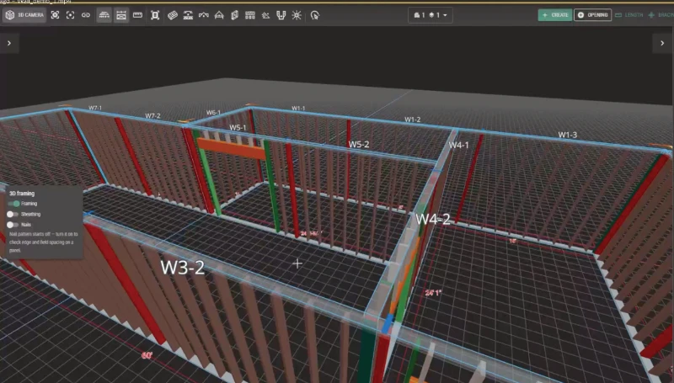Select the wall label W5-1
The image size is (674, 383).
(x=238, y=127)
